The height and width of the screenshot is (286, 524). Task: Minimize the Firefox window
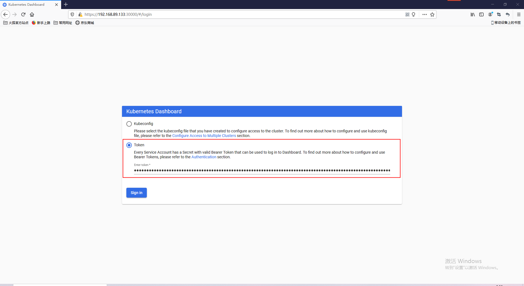pyautogui.click(x=493, y=4)
